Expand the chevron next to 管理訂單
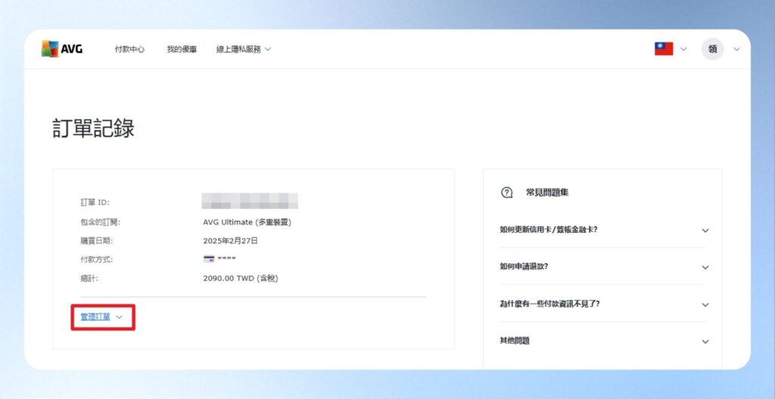The height and width of the screenshot is (399, 775). 119,317
